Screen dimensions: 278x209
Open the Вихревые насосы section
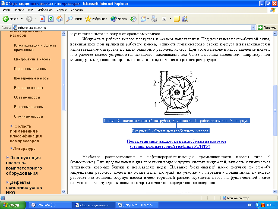[29, 107]
